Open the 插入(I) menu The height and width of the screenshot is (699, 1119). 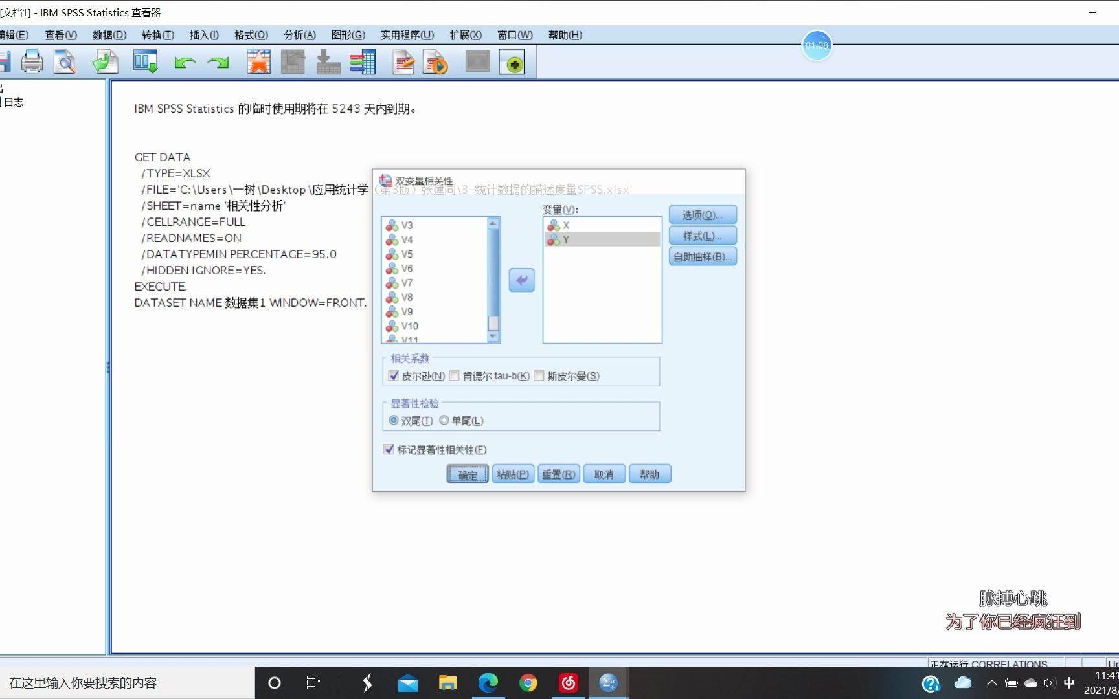(204, 35)
